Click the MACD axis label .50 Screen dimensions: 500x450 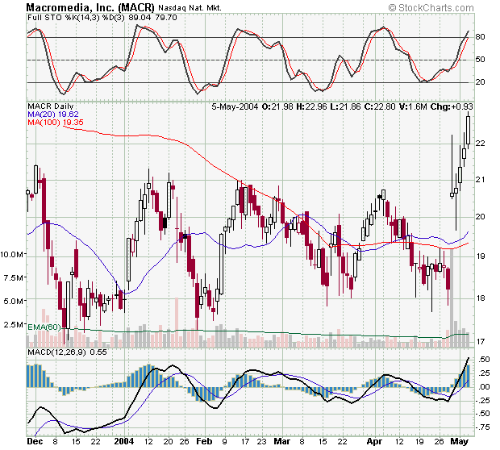click(x=484, y=360)
